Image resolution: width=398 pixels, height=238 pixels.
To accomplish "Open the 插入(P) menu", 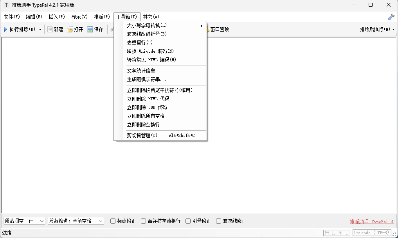I will click(57, 17).
